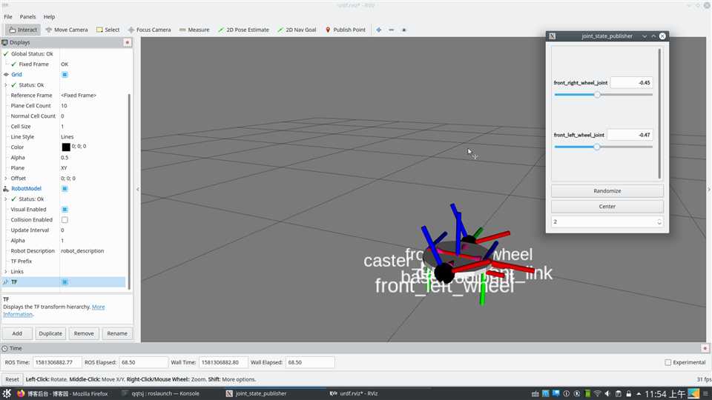This screenshot has width=712, height=400.
Task: Click the front_left_wheel_joint value field
Action: pos(630,135)
